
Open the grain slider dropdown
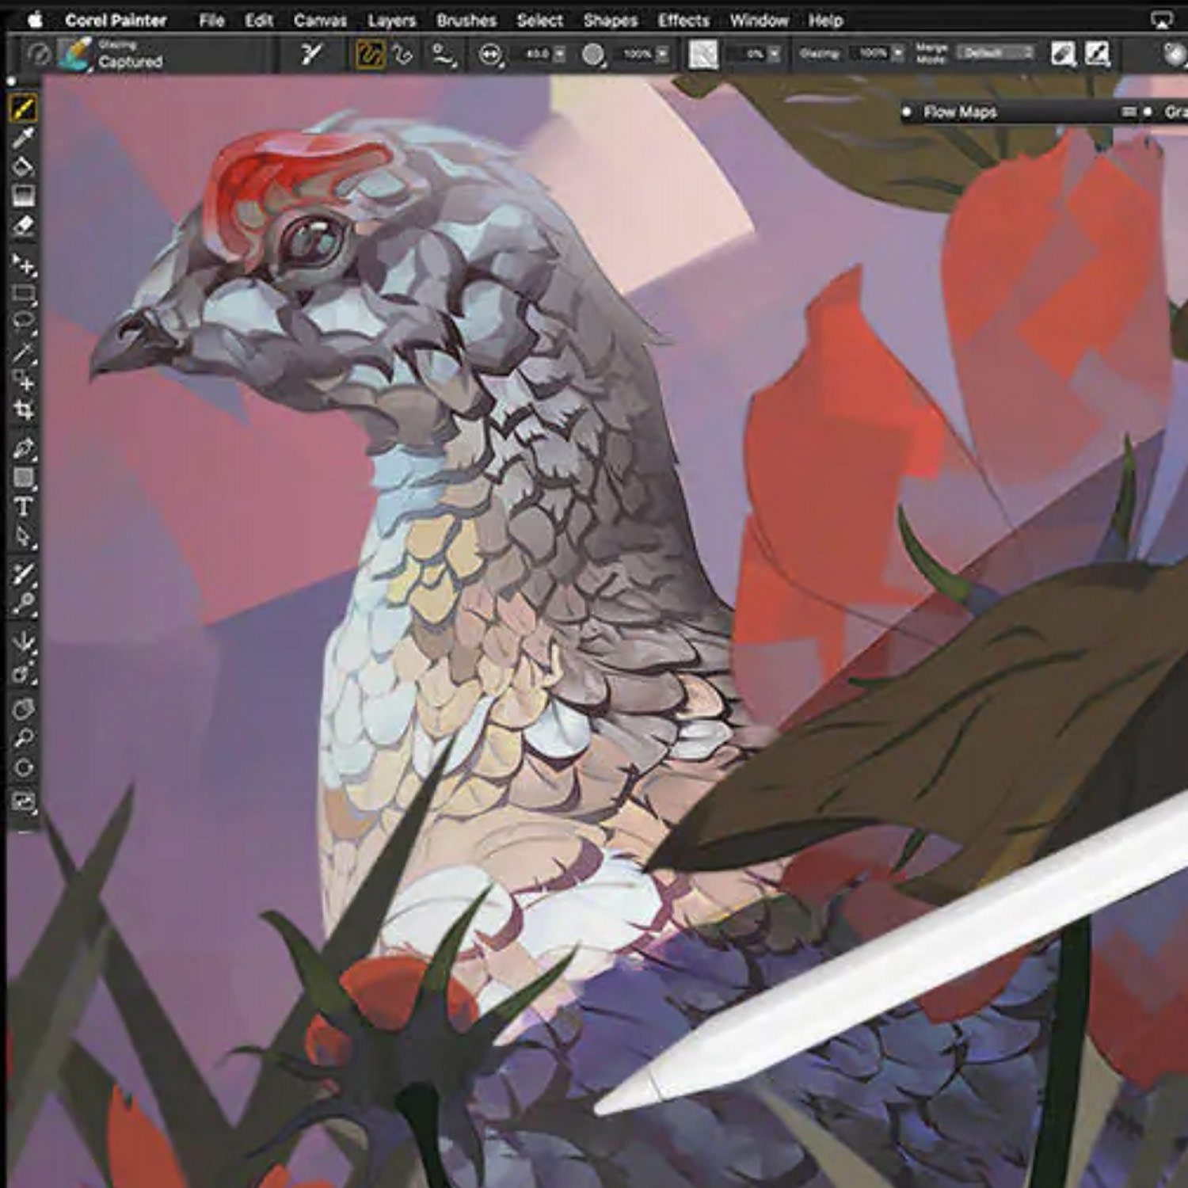click(x=775, y=54)
